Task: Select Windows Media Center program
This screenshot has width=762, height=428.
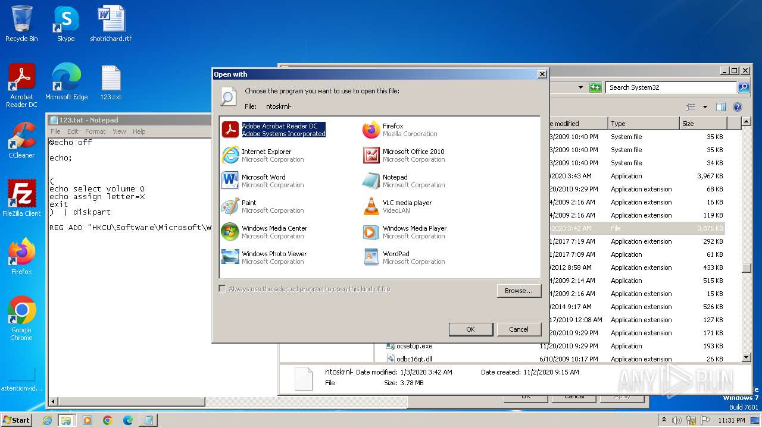Action: tap(264, 232)
